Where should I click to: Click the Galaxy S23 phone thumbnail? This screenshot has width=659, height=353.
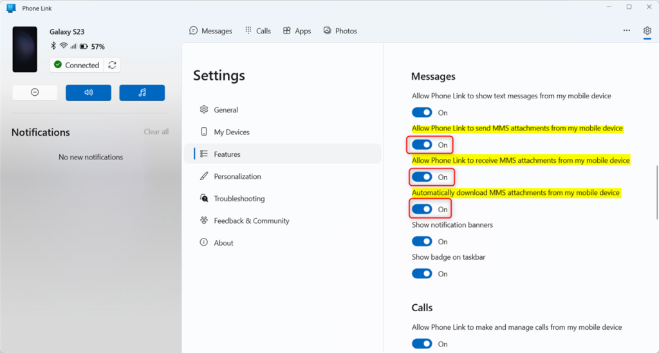pos(25,49)
